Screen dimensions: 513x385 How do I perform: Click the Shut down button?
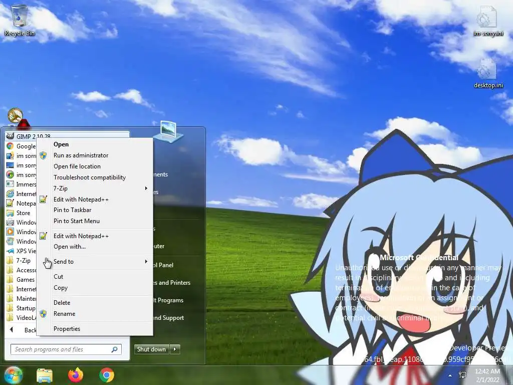point(152,349)
